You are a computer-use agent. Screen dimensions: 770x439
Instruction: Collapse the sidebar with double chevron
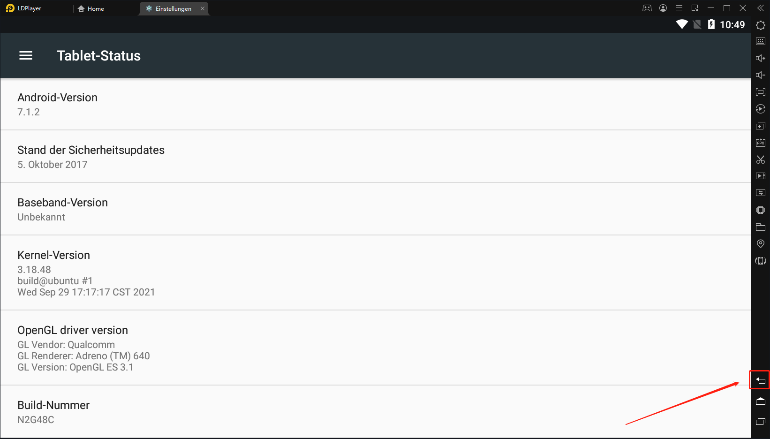pos(761,8)
